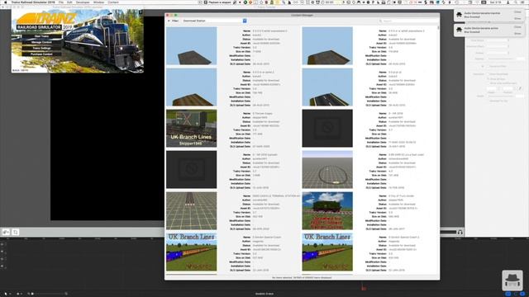
Task: Click the corner icon on the launcher banner
Action: [x=141, y=12]
